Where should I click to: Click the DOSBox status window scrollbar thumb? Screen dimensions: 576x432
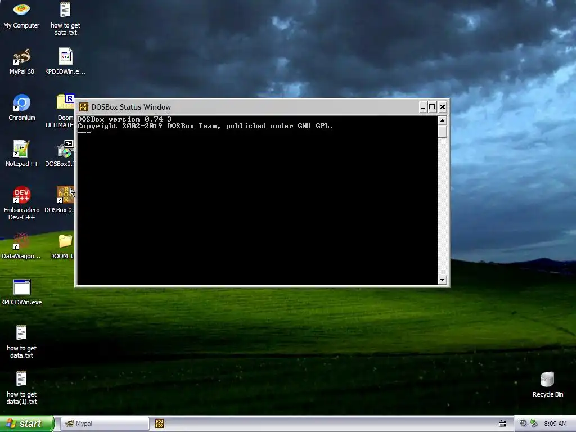(x=442, y=132)
